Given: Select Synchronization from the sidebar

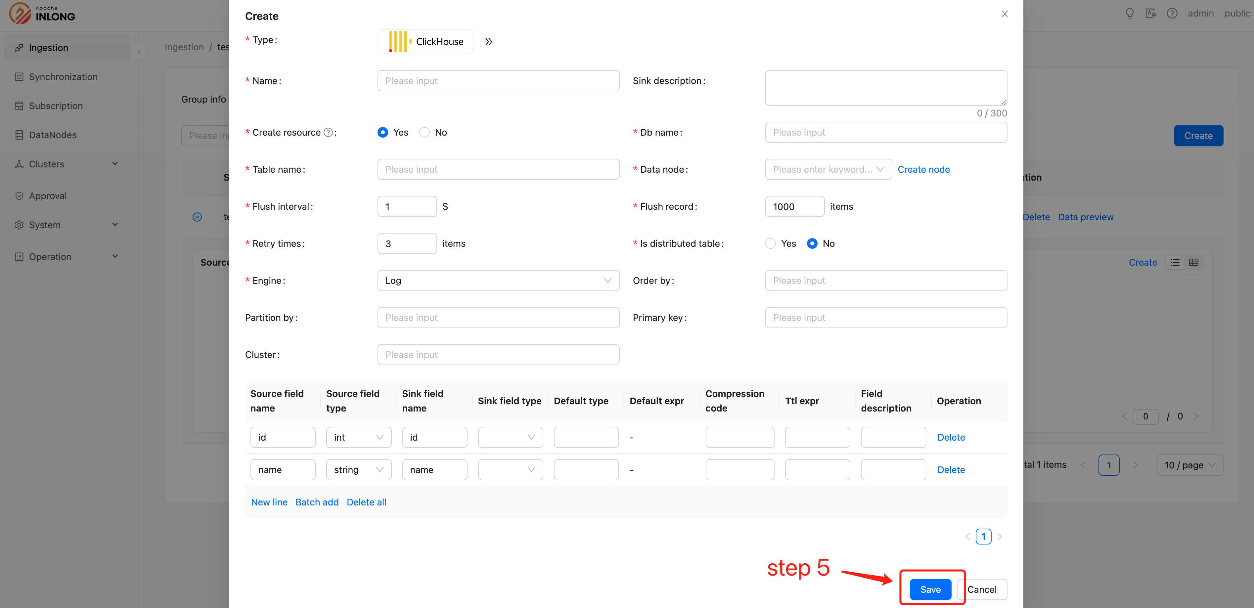Looking at the screenshot, I should pos(63,76).
